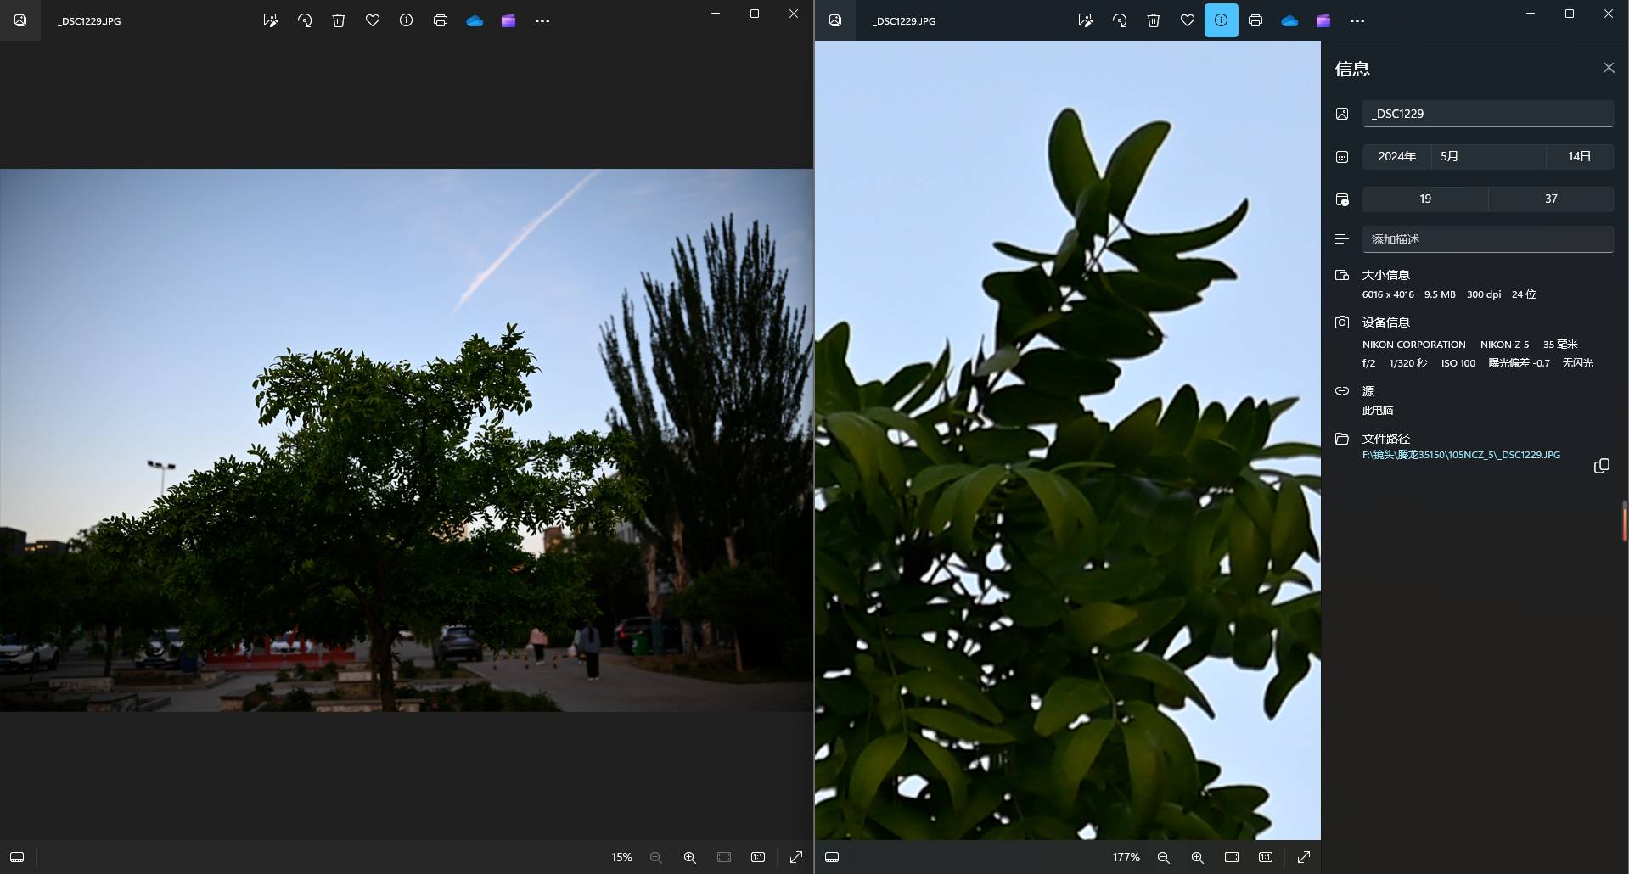This screenshot has width=1629, height=874.
Task: Print the photo from the right window toolbar
Action: pyautogui.click(x=1255, y=20)
